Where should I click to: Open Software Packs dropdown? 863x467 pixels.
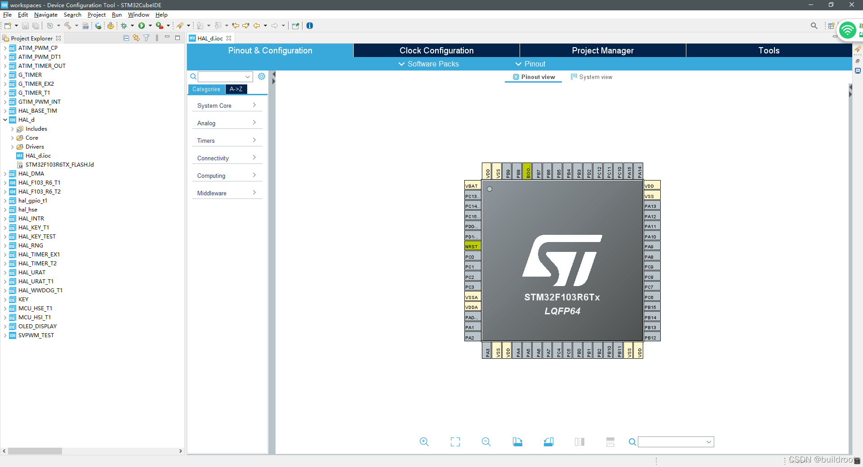pos(429,64)
